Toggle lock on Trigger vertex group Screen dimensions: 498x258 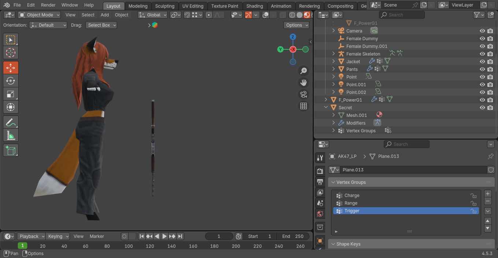[473, 211]
